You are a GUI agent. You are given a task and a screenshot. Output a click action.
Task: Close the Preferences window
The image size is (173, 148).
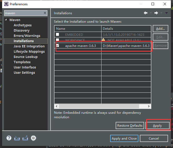click(165, 4)
